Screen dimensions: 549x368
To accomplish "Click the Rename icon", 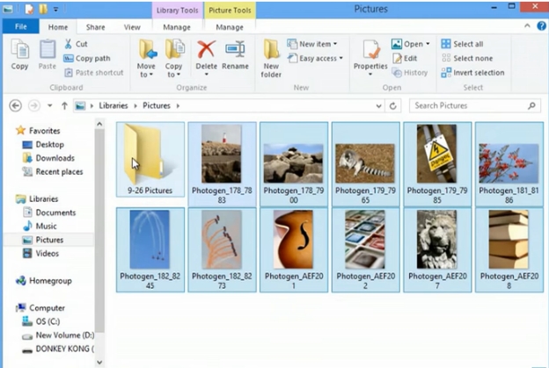I will click(235, 49).
